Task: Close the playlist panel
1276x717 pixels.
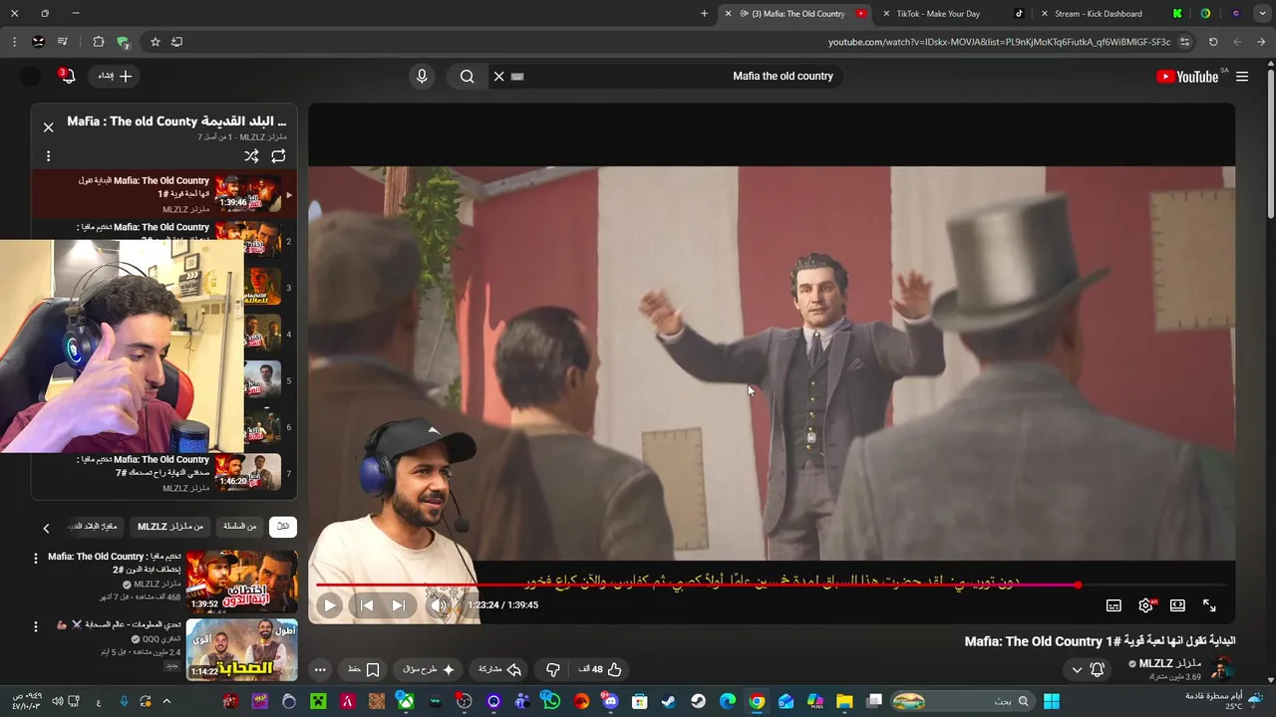Action: (x=48, y=127)
